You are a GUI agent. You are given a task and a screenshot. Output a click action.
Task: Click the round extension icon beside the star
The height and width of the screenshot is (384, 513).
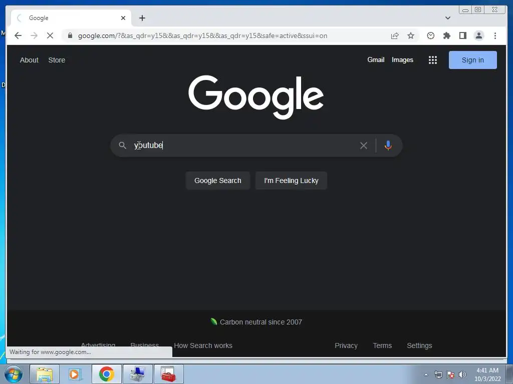point(430,35)
